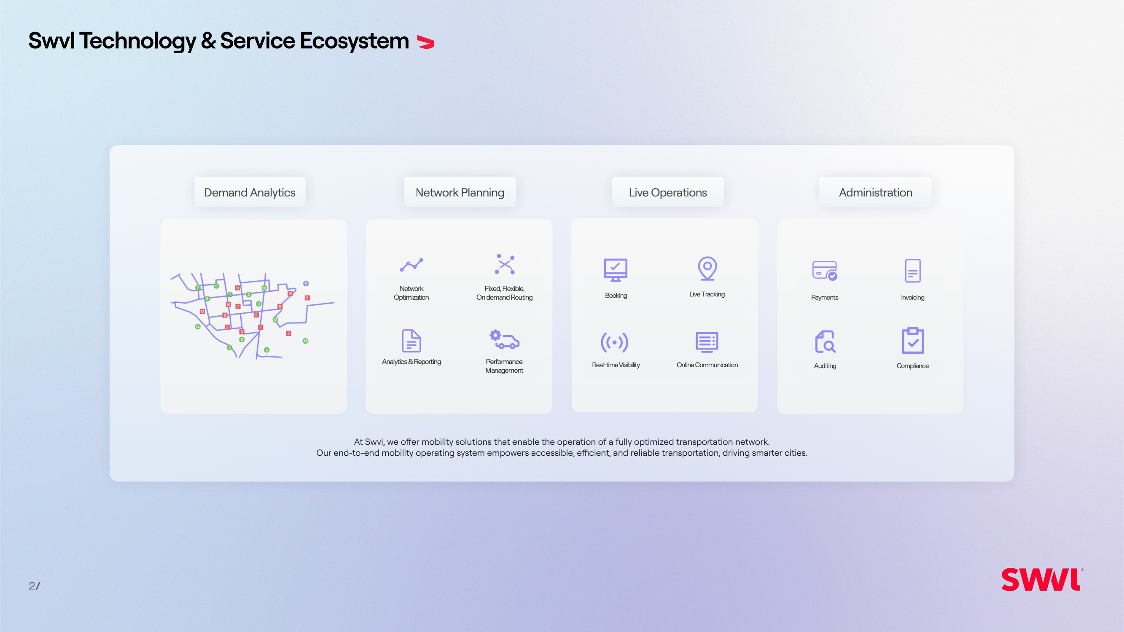Click the Online Communication screen icon
This screenshot has height=632, width=1124.
click(x=707, y=342)
